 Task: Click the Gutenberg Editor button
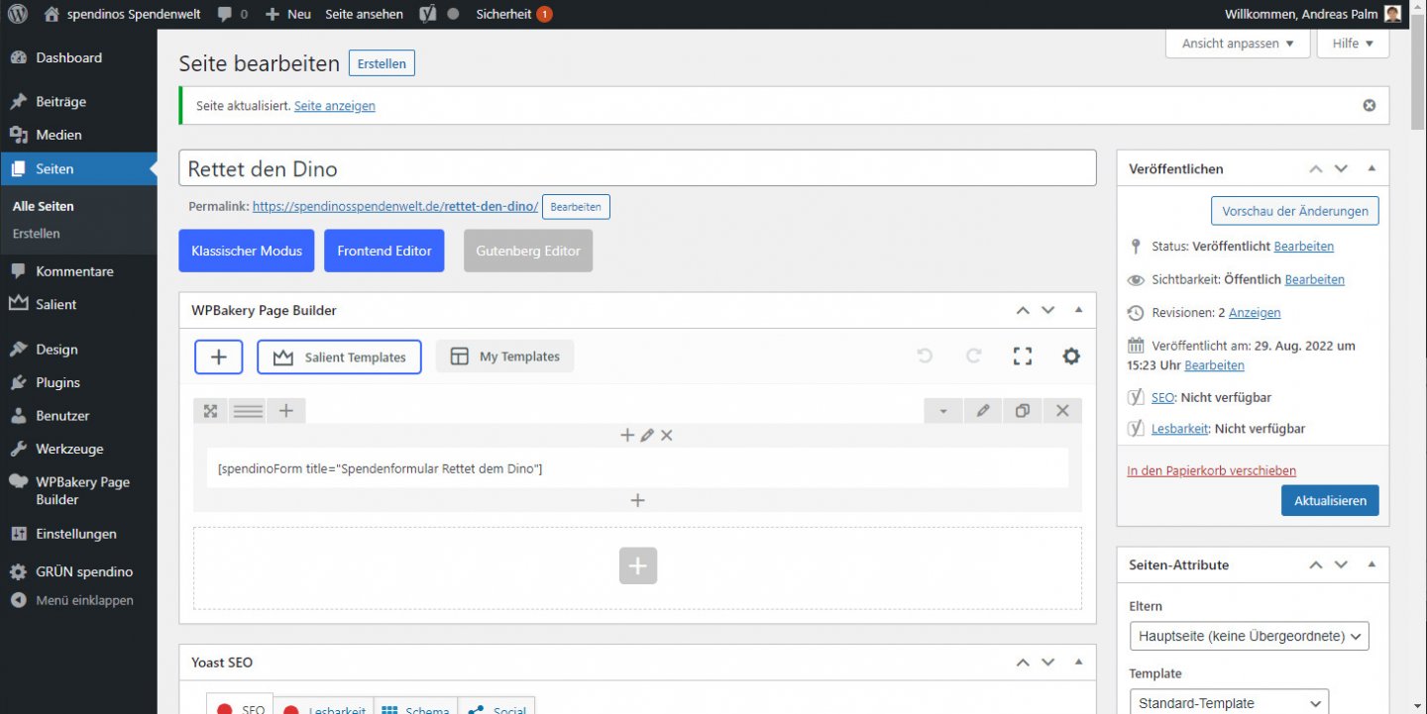click(528, 251)
